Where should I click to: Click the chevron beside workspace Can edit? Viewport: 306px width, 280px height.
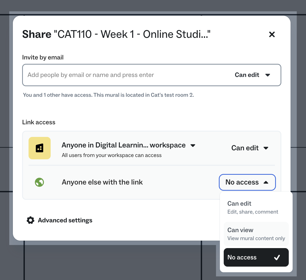click(x=267, y=148)
